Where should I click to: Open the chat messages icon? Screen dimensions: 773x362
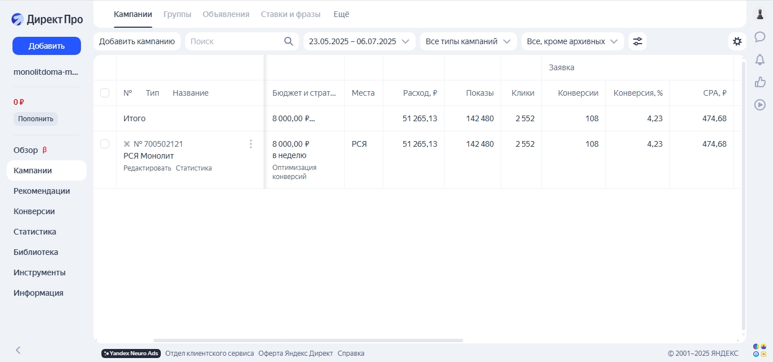pyautogui.click(x=760, y=37)
